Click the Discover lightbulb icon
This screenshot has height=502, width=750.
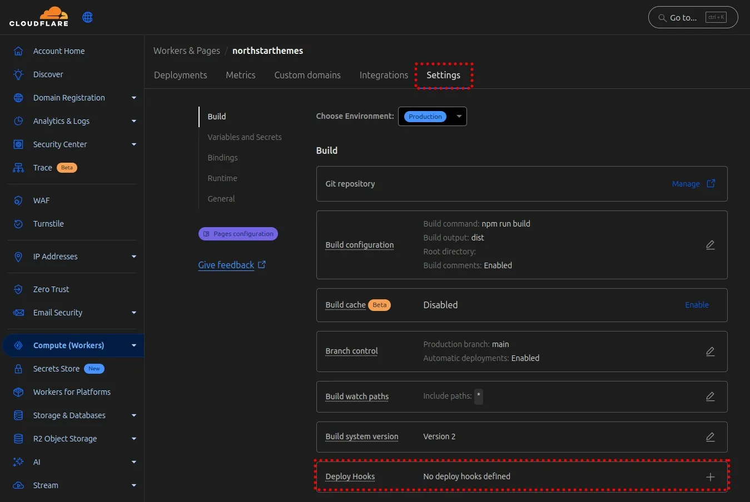pyautogui.click(x=18, y=74)
